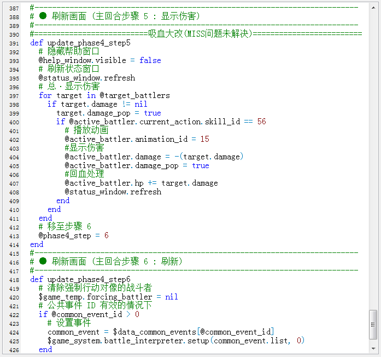Viewport: 381px width, 357px height.
Task: Click the scroll up arrow
Action: point(373,8)
